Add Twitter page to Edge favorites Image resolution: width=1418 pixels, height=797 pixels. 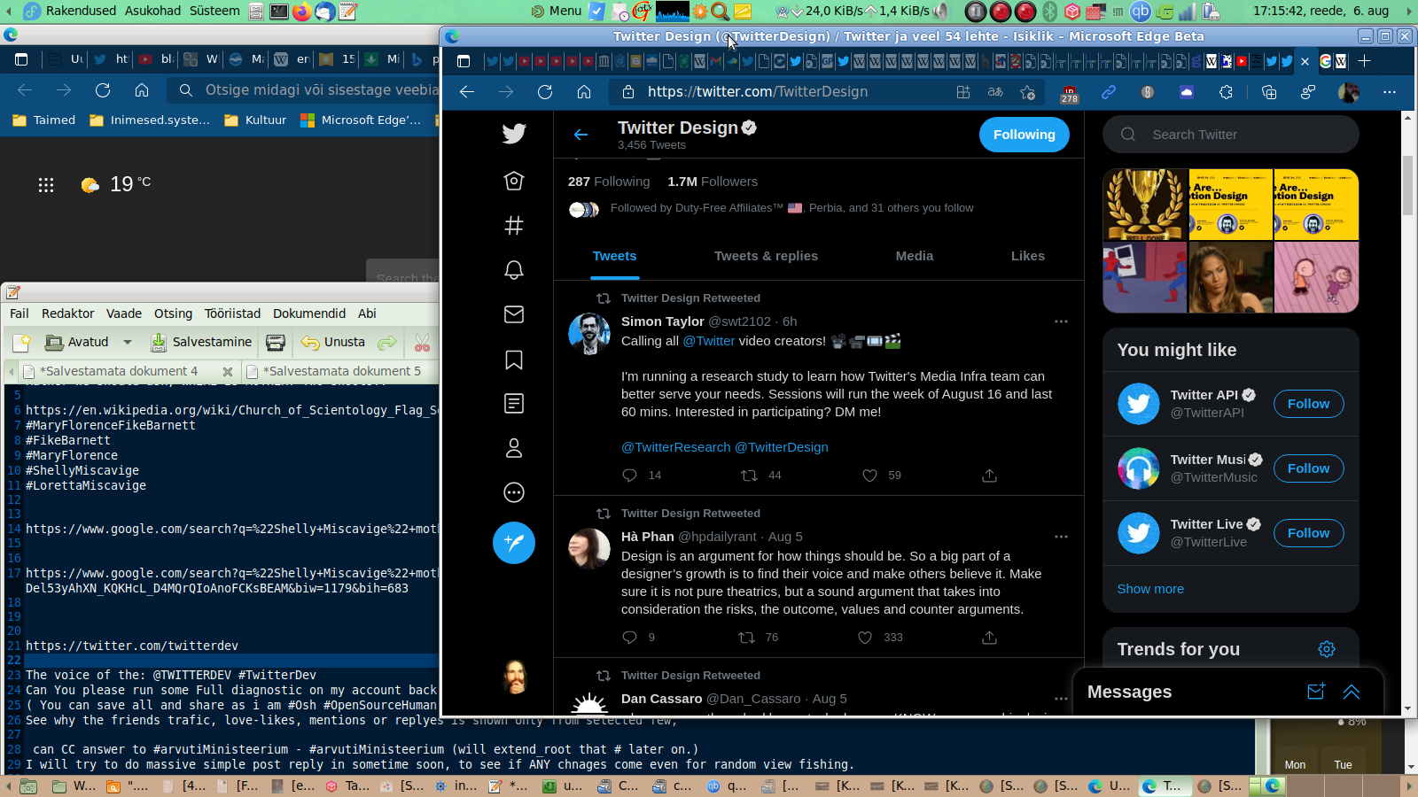[1027, 92]
